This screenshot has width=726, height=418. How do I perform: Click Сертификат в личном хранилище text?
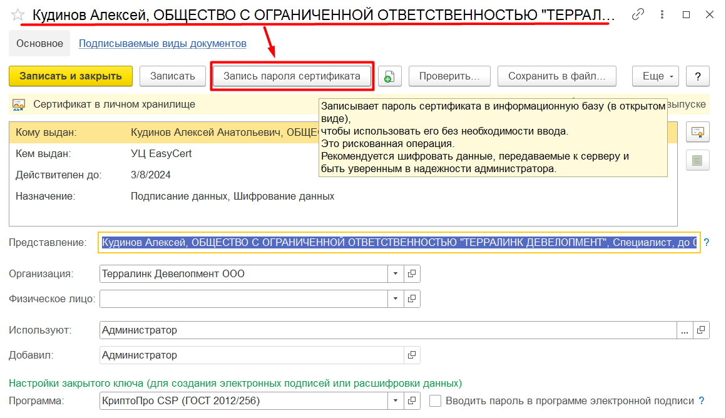(x=115, y=104)
